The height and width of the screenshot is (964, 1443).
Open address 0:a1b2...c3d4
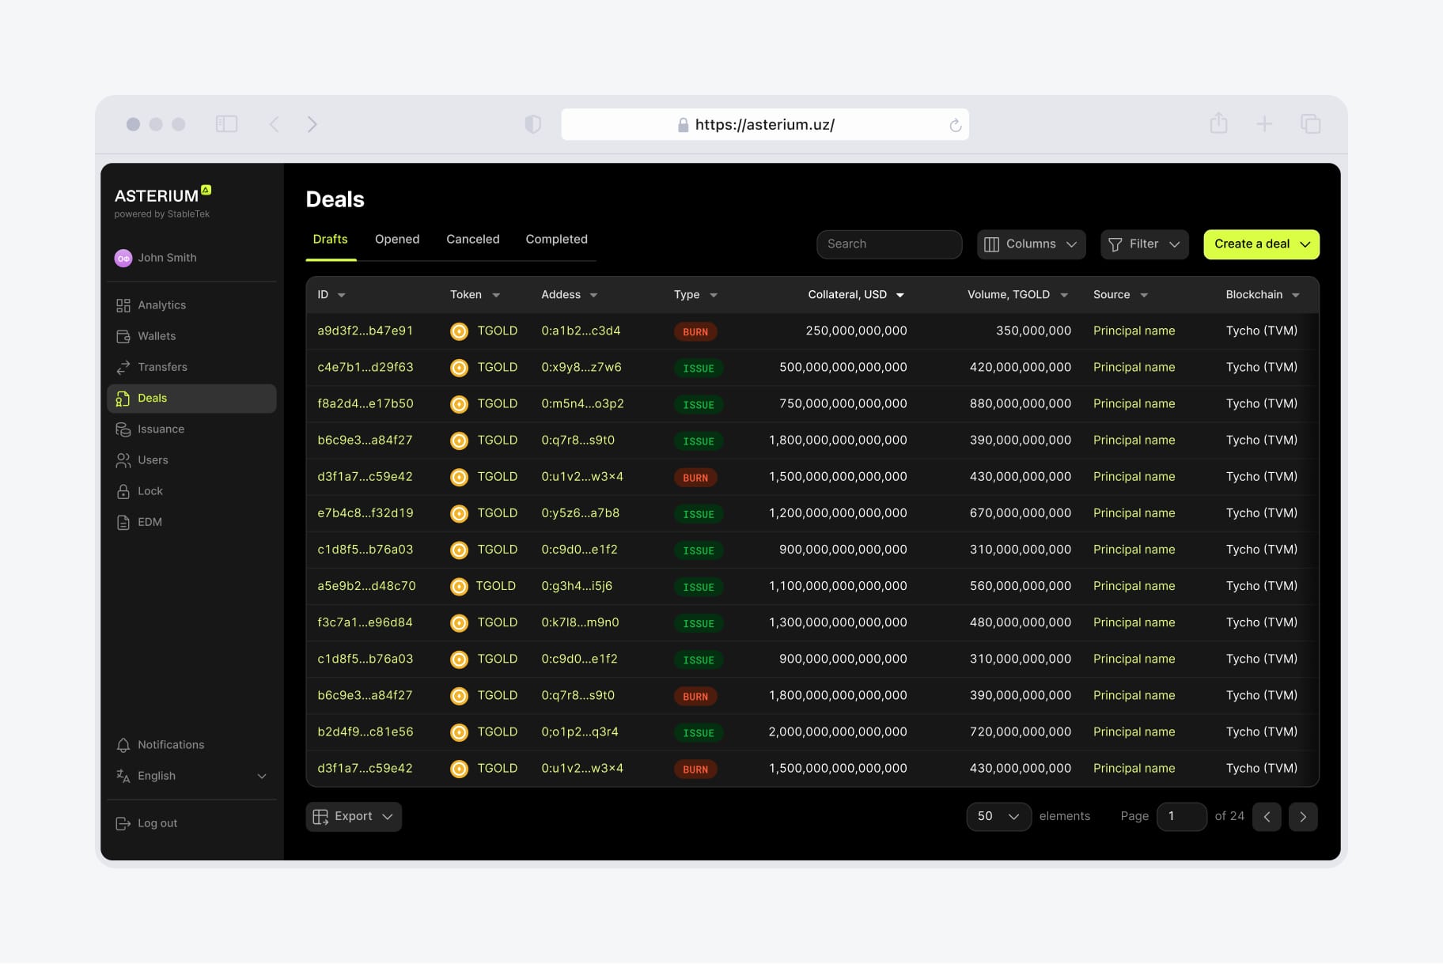pyautogui.click(x=581, y=331)
